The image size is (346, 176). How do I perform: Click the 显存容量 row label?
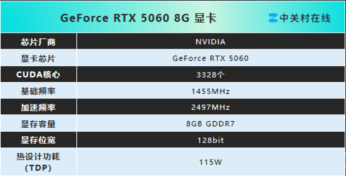coord(38,124)
